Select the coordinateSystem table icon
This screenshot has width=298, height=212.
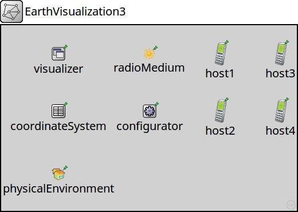(x=58, y=111)
